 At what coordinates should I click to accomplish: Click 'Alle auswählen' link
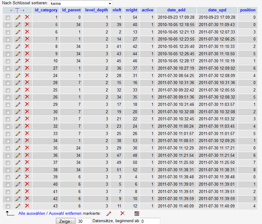32,214
